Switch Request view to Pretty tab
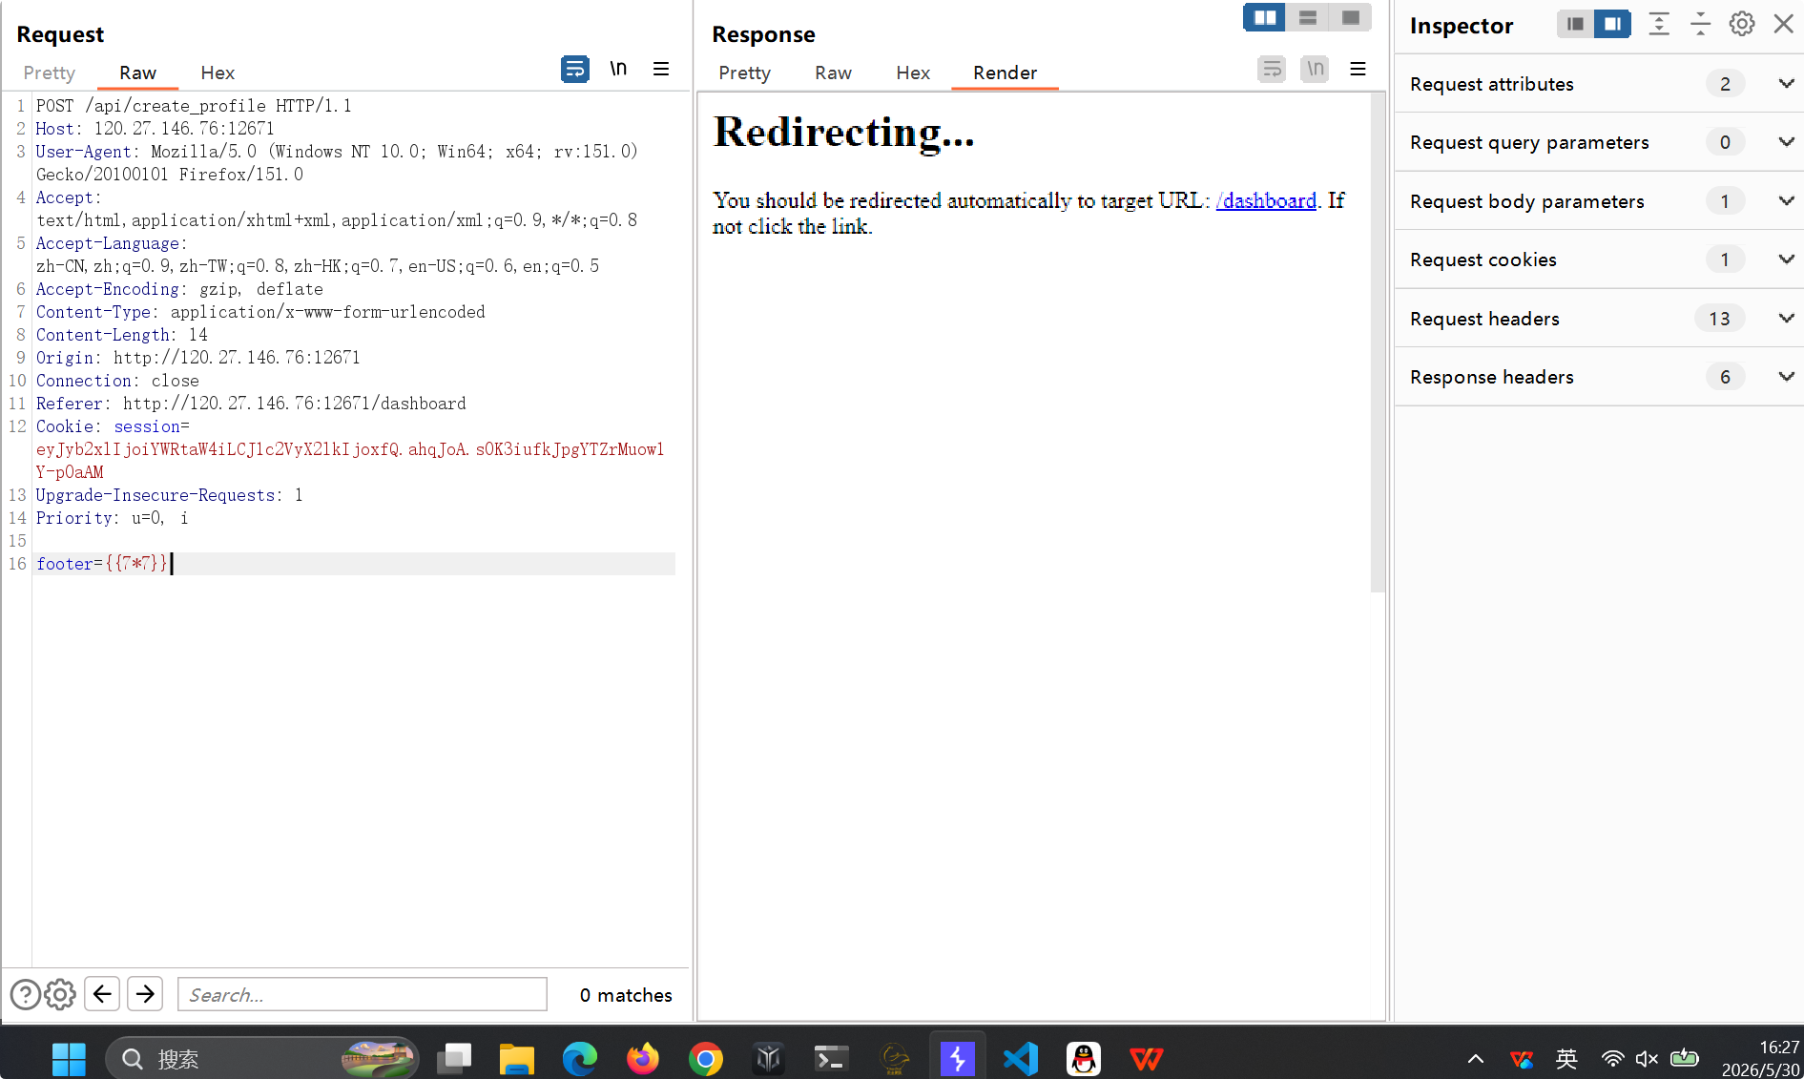The width and height of the screenshot is (1804, 1079). tap(50, 73)
